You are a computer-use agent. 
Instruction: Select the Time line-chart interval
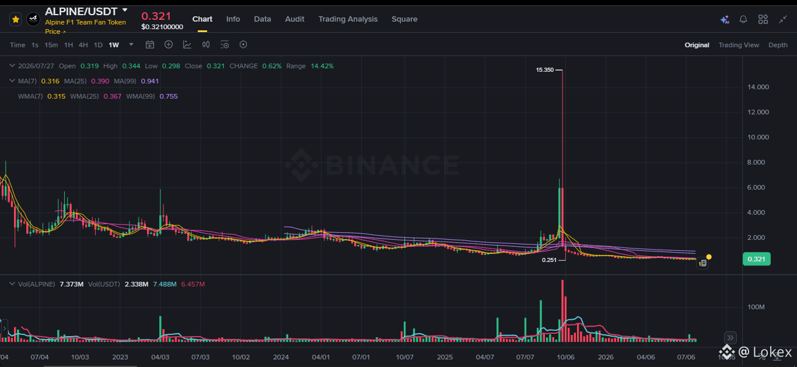pos(18,45)
